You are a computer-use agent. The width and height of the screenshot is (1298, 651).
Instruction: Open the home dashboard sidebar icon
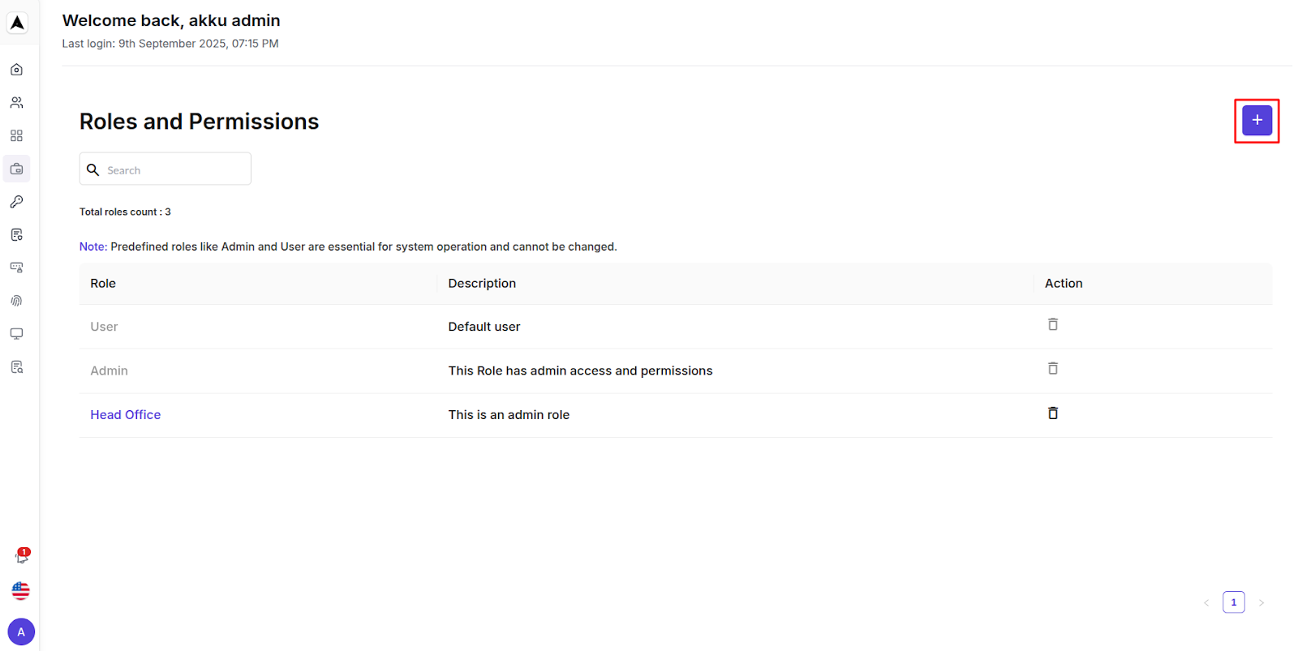(x=16, y=70)
